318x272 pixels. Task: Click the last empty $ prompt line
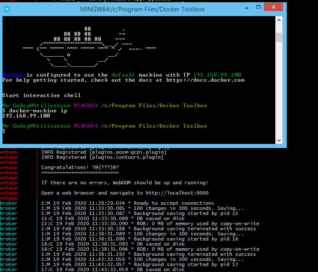[x=4, y=131]
